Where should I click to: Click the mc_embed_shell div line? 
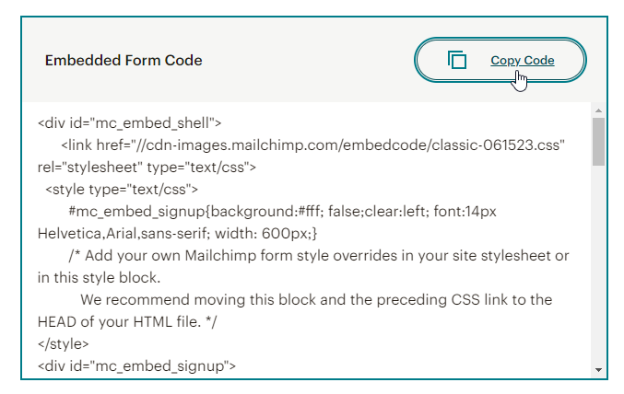[129, 122]
